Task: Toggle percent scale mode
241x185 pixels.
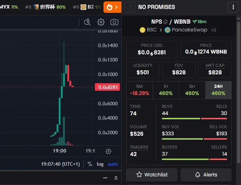Action: 90,164
